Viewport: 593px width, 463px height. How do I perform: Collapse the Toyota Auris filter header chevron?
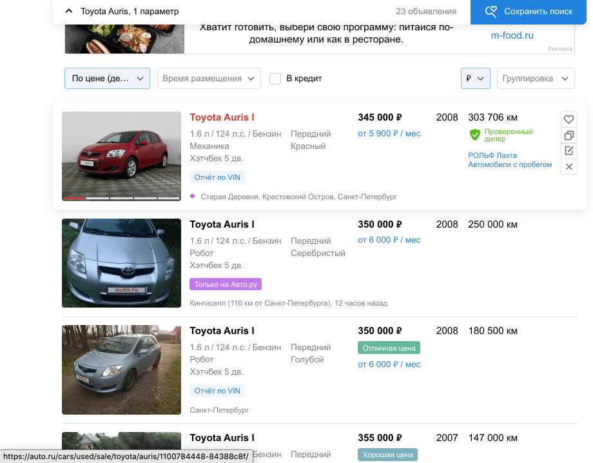point(69,11)
